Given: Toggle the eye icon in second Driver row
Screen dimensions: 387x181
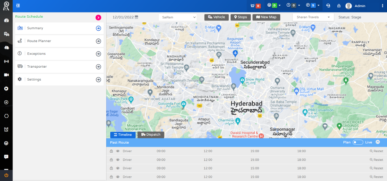Looking at the screenshot, I should pyautogui.click(x=118, y=160).
